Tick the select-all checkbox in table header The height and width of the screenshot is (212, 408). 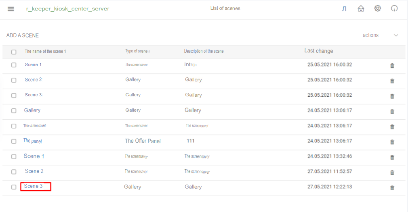pyautogui.click(x=14, y=52)
